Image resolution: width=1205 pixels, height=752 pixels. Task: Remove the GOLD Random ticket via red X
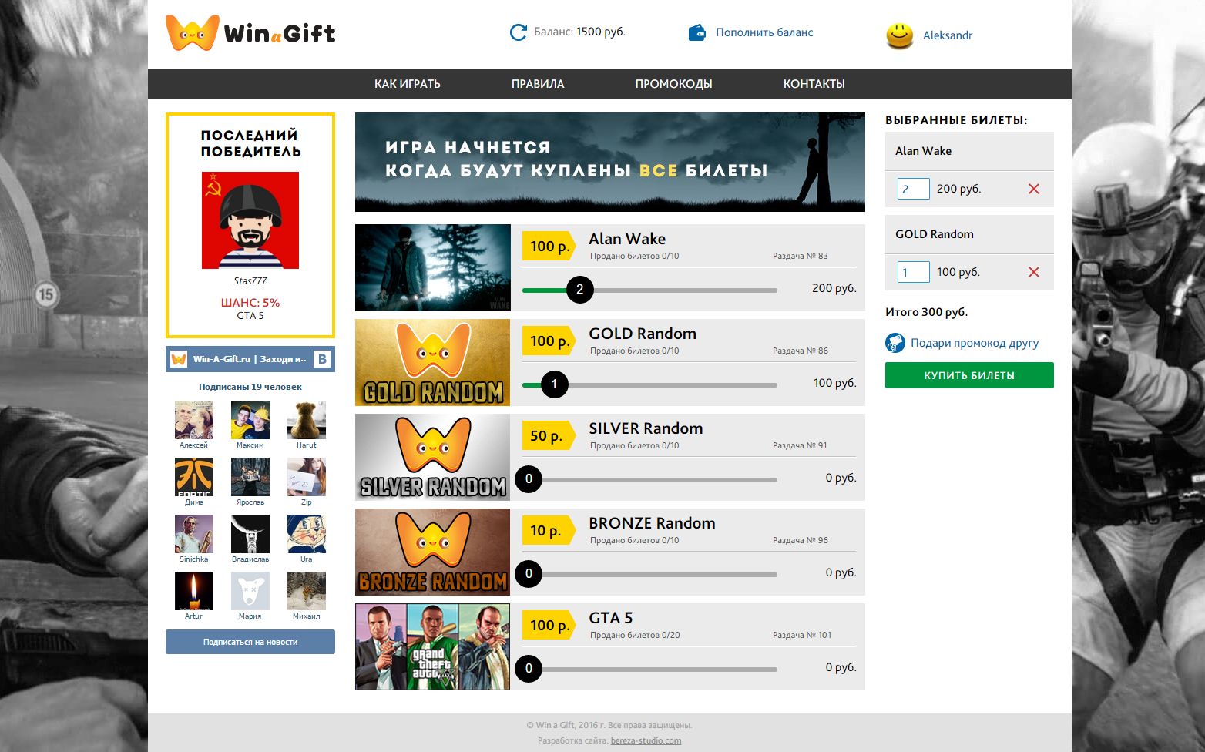pos(1033,271)
